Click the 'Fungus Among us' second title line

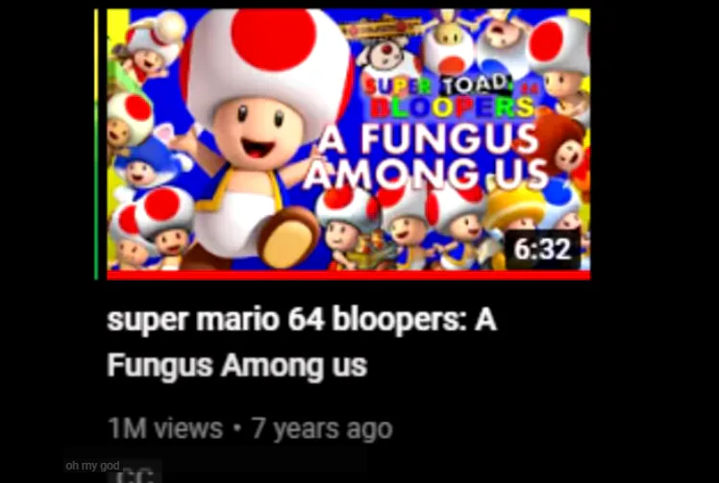pos(237,365)
